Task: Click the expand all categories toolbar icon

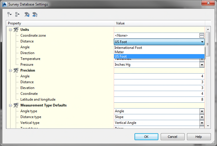Action: coord(9,14)
